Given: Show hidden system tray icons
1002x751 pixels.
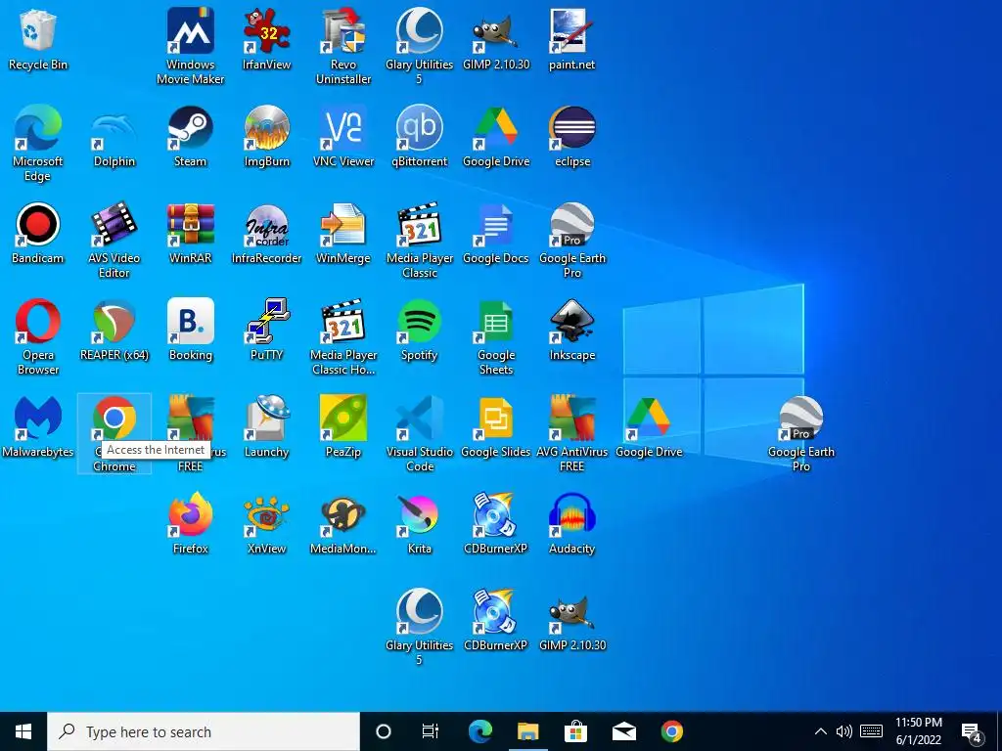Looking at the screenshot, I should pos(821,731).
